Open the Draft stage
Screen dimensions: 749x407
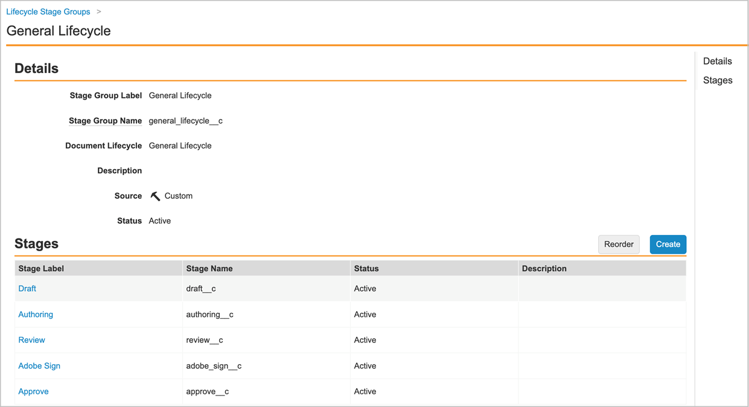tap(27, 289)
